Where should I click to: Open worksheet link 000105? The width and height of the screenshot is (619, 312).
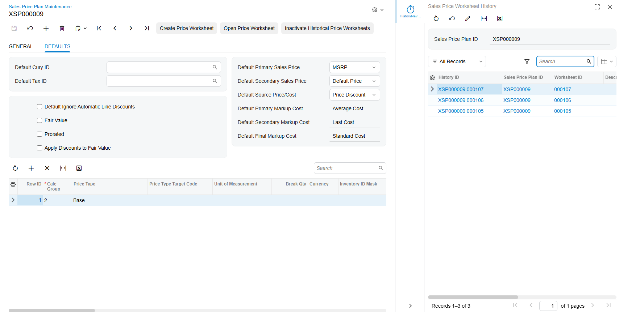coord(562,111)
